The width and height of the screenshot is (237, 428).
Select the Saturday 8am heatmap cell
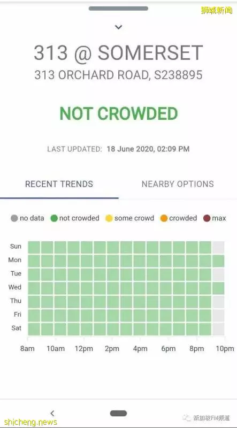(34, 329)
